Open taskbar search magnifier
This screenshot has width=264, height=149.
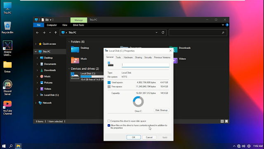tap(11, 146)
